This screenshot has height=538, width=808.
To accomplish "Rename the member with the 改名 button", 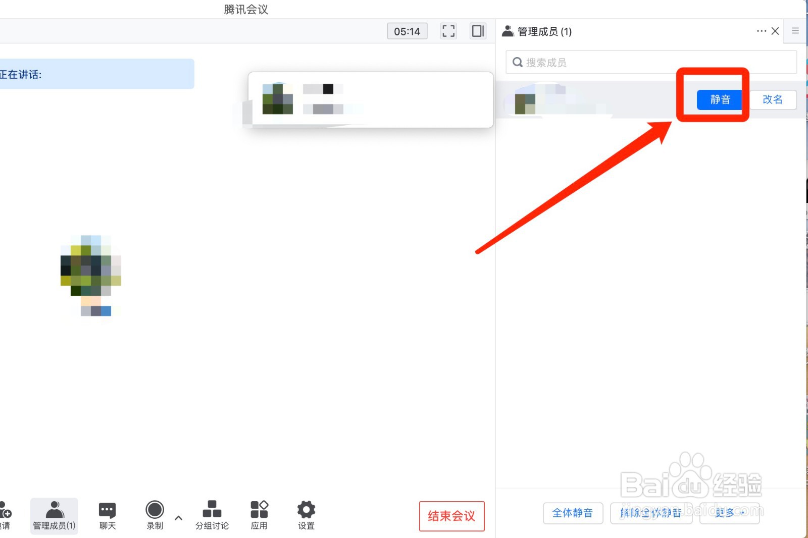I will click(x=772, y=99).
